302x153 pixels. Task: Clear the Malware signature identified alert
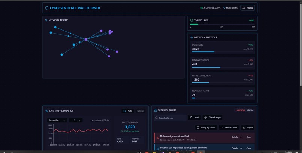point(248,137)
